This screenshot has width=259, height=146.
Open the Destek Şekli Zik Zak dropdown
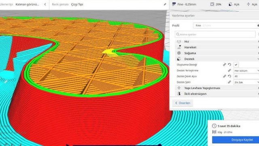[246, 82]
